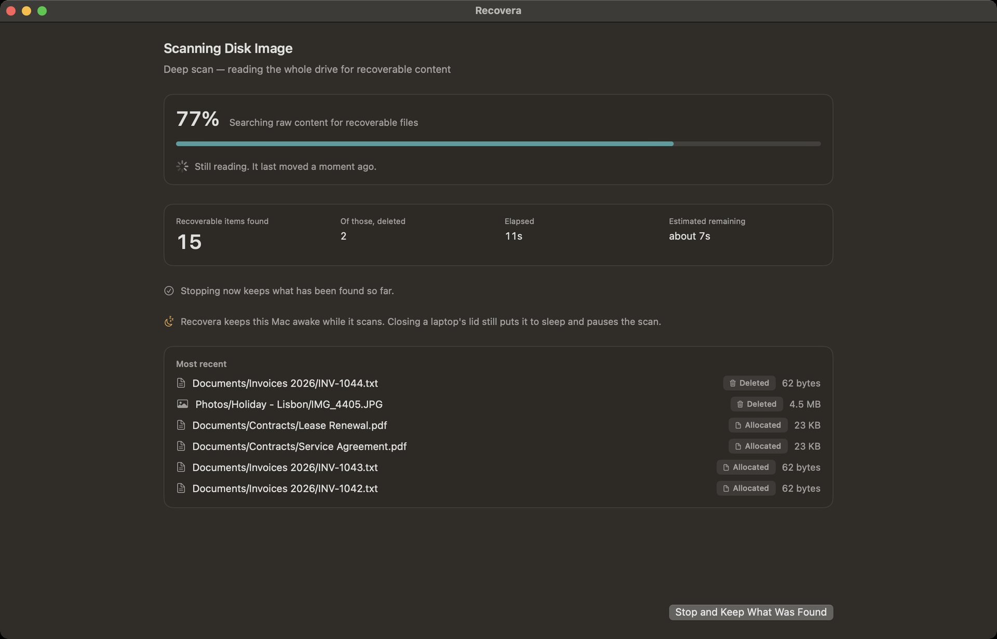Click the Stop and Keep What Was Found button
This screenshot has height=639, width=997.
751,612
